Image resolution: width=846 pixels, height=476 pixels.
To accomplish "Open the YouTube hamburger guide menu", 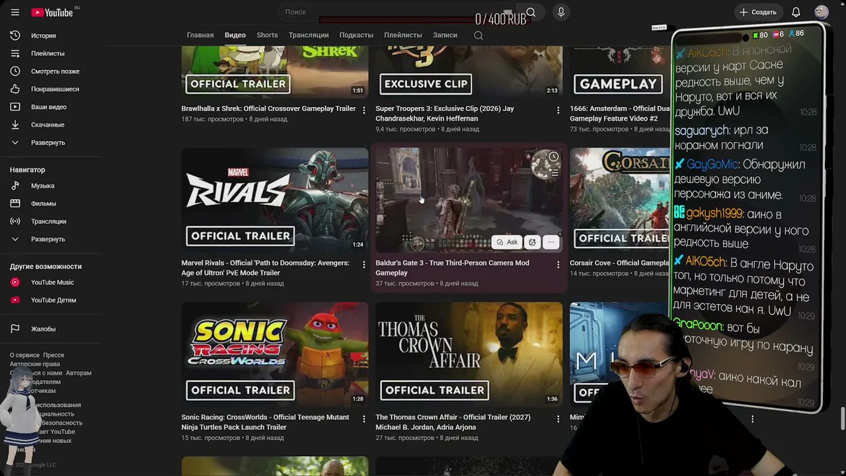I will pos(15,13).
